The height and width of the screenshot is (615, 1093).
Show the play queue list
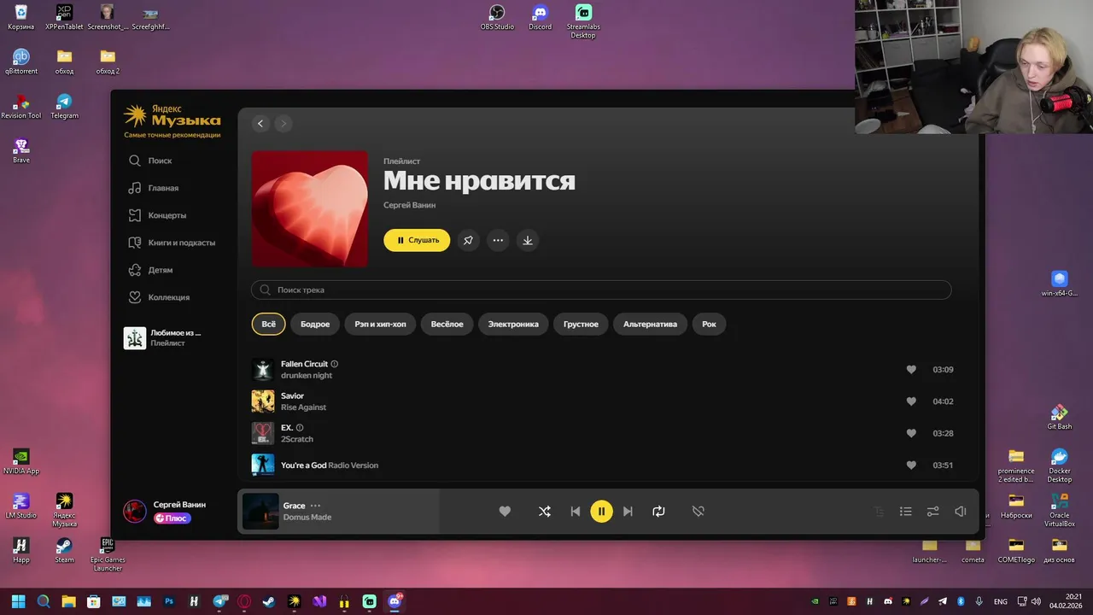pyautogui.click(x=906, y=512)
